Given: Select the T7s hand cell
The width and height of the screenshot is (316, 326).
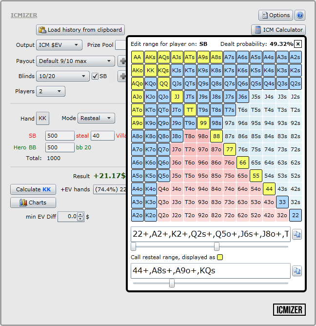Looking at the screenshot, I should pos(230,110).
